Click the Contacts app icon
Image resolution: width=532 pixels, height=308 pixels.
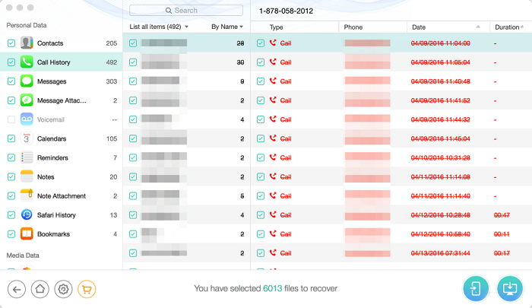27,43
